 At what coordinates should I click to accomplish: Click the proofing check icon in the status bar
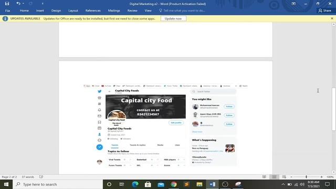point(41,177)
